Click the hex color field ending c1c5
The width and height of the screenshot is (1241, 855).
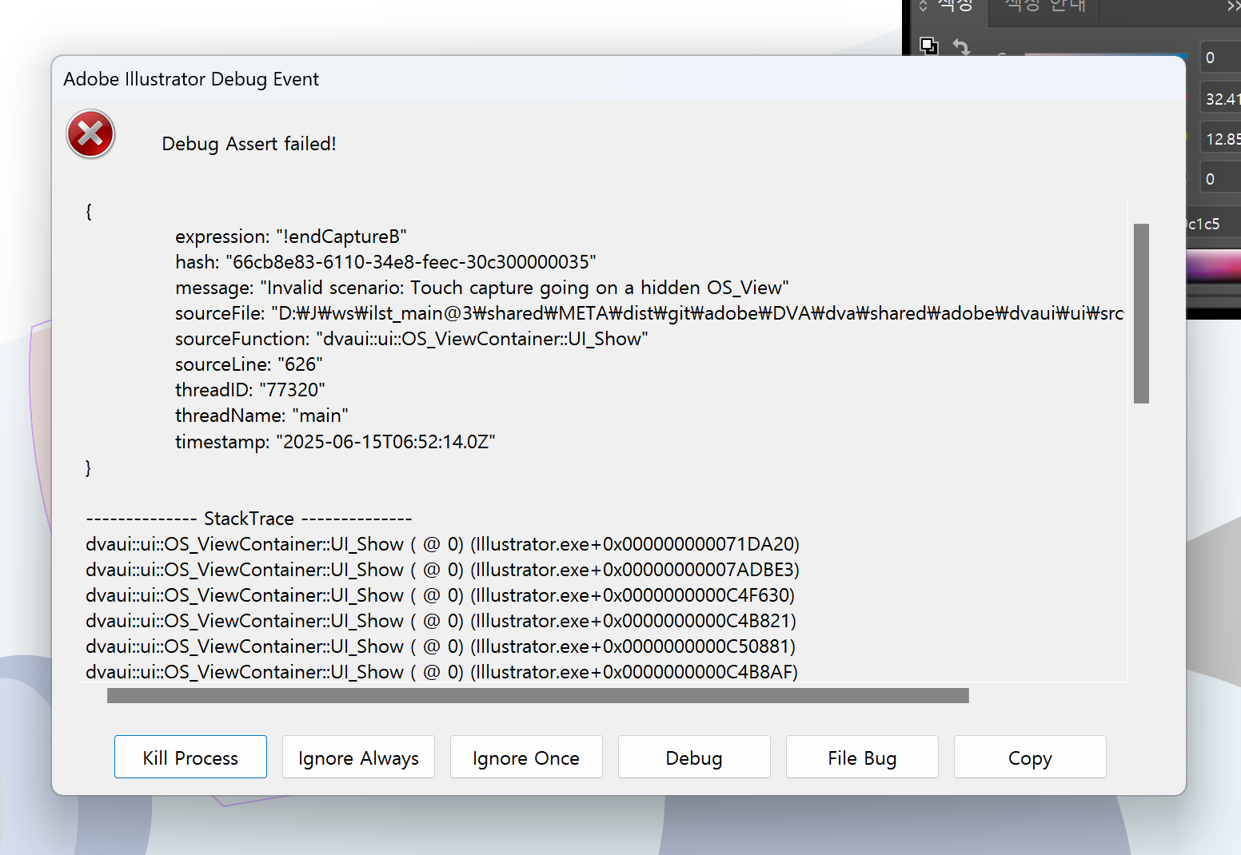pyautogui.click(x=1206, y=224)
